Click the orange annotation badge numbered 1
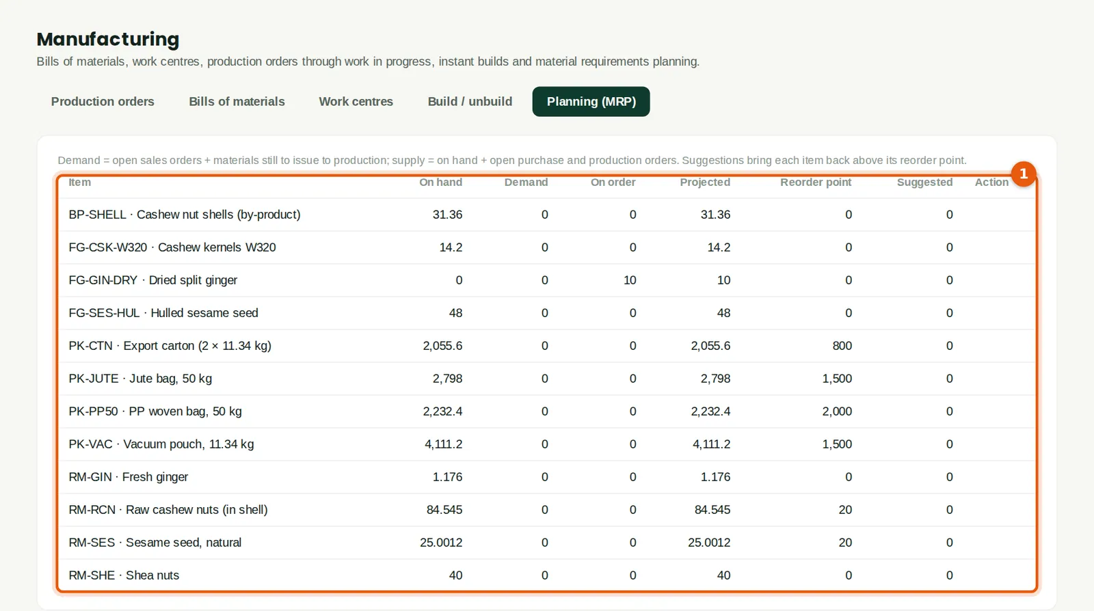 tap(1024, 174)
